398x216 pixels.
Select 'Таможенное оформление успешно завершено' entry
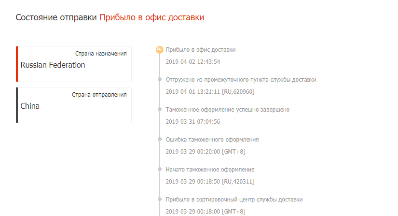point(227,110)
